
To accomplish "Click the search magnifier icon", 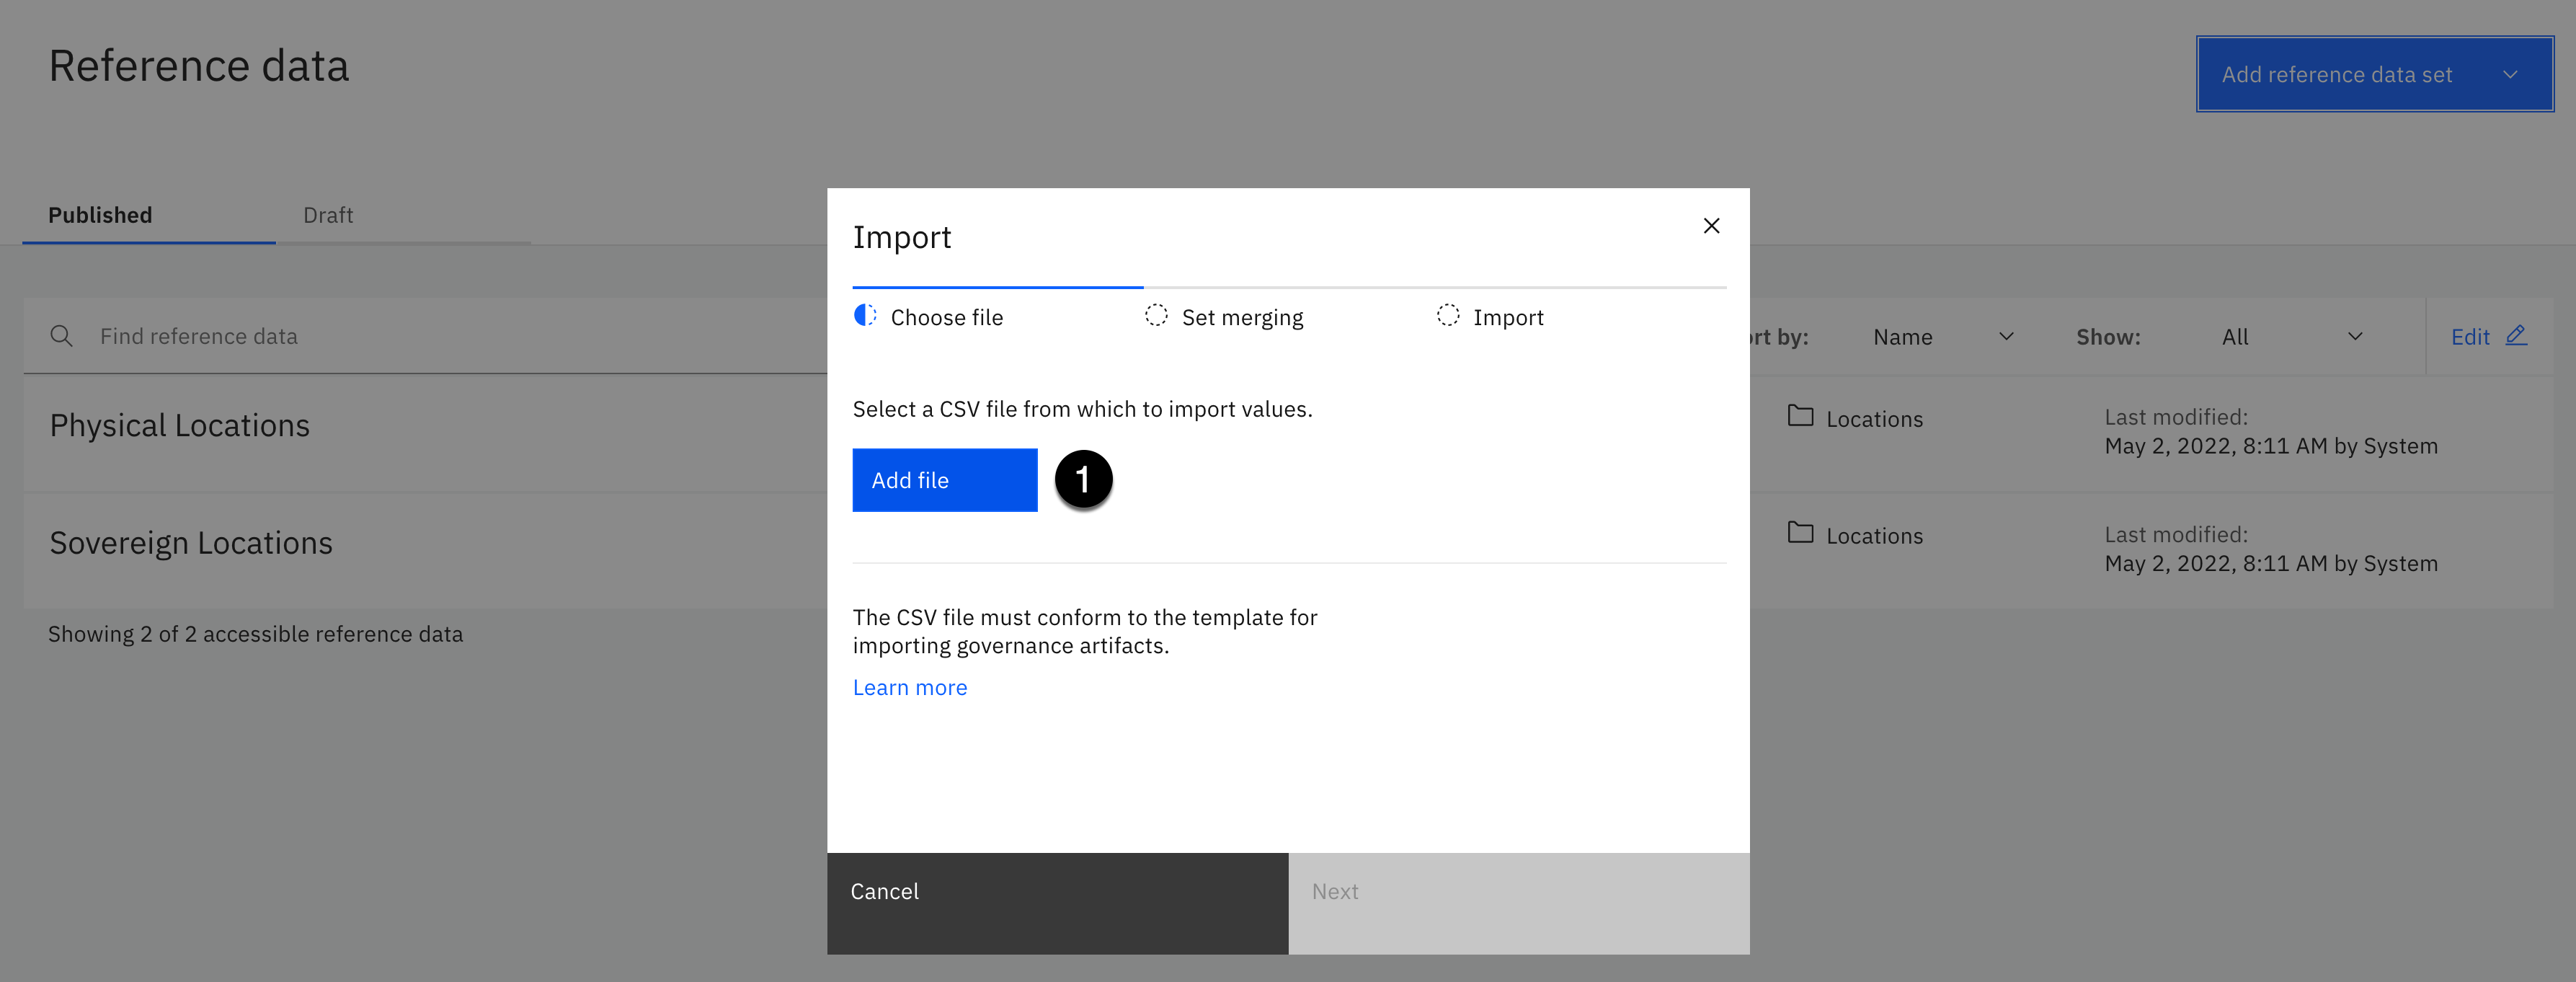I will click(x=61, y=336).
